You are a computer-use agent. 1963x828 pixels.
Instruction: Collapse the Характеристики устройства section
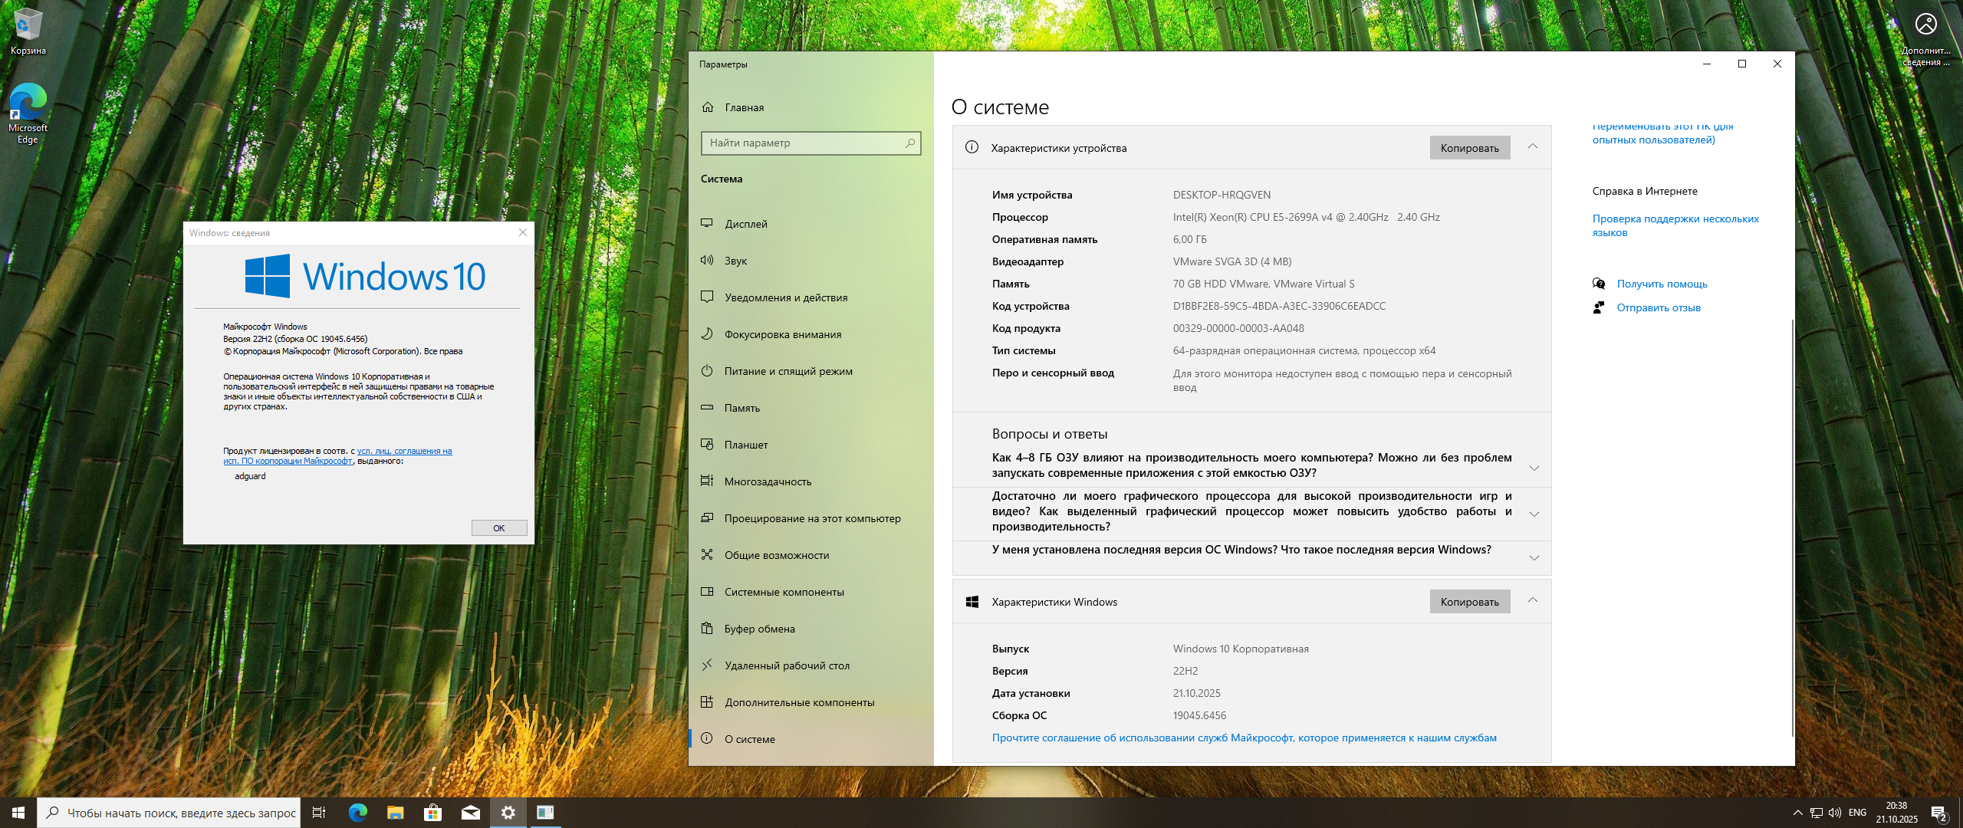click(1532, 146)
